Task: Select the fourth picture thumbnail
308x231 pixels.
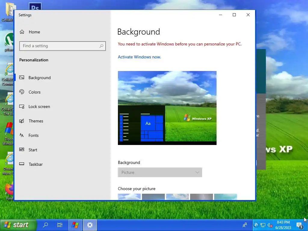Action: 201,197
